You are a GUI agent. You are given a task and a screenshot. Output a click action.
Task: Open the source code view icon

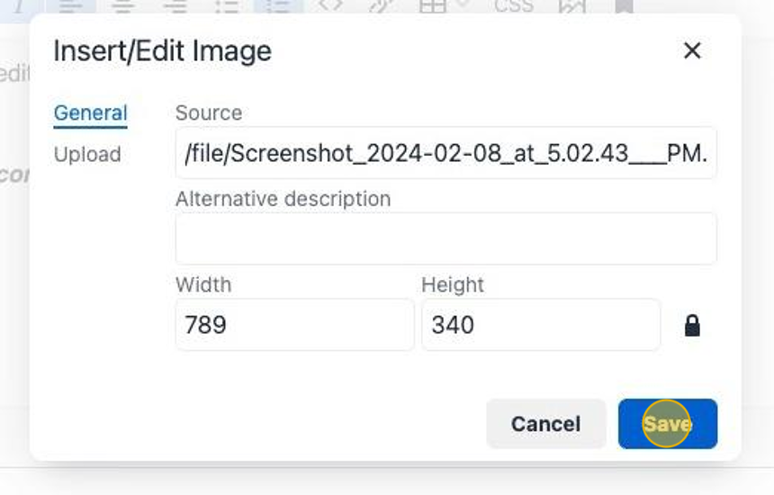coord(331,5)
